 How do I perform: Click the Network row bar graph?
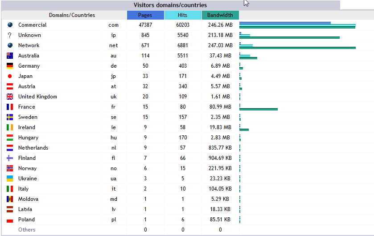(297, 45)
